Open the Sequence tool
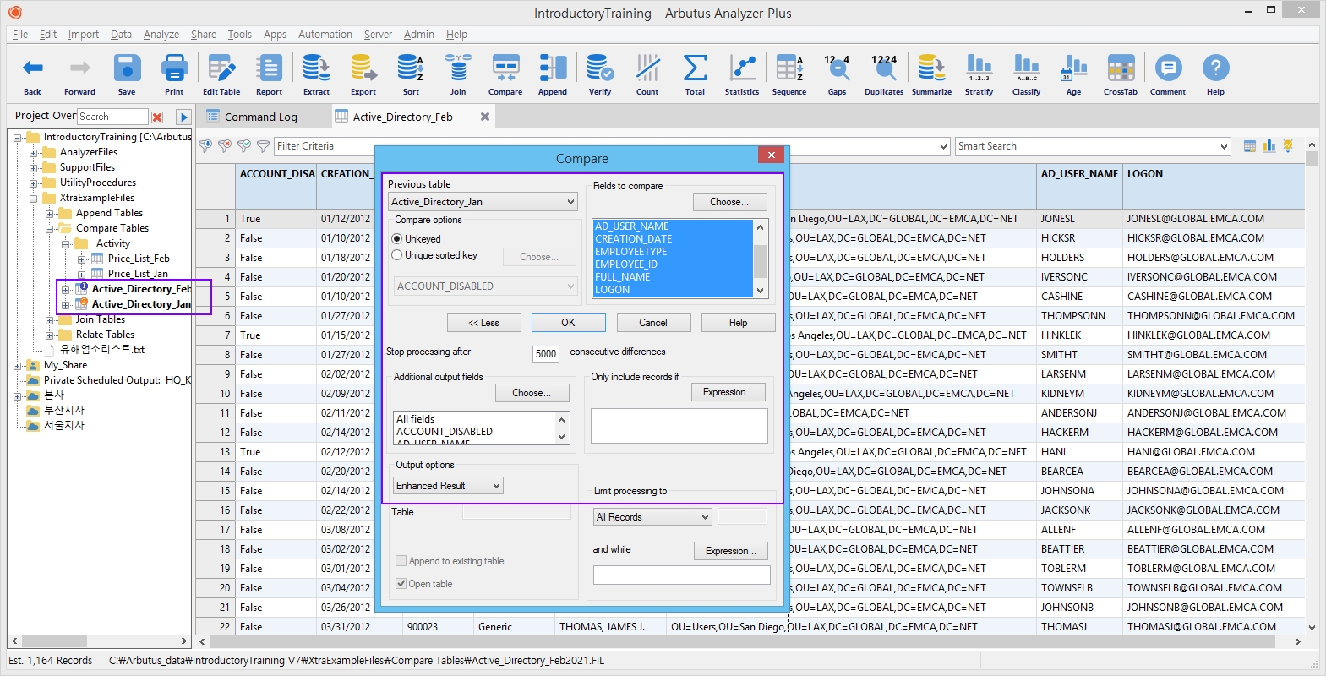 (x=789, y=75)
